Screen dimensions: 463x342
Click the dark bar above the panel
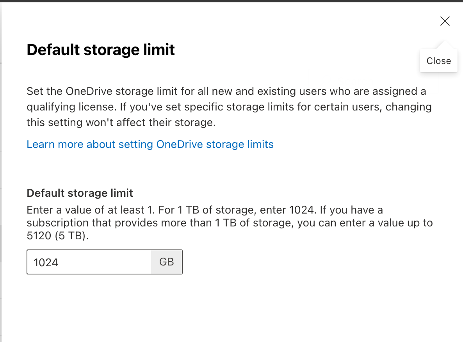click(231, 1)
